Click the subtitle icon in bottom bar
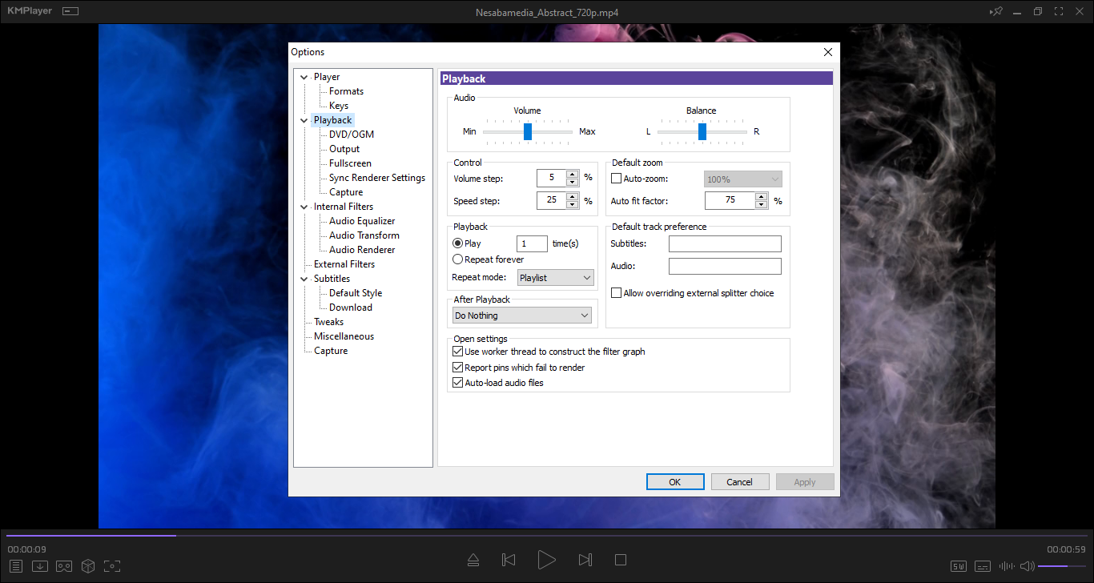 (983, 567)
